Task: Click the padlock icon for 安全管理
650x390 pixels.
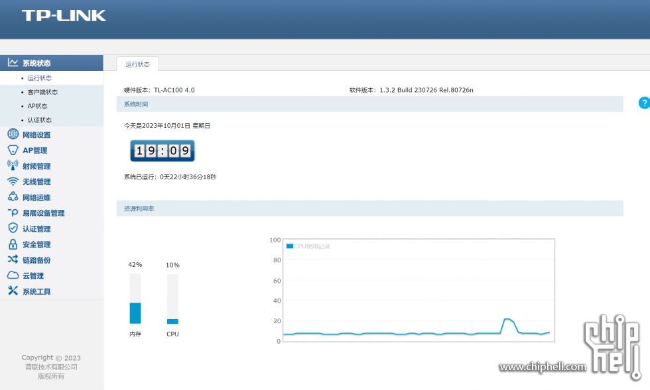Action: [13, 244]
